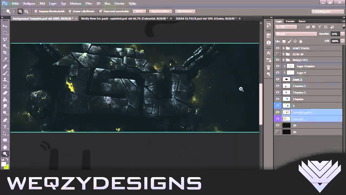Select the Paint Bucket tool
Image resolution: width=346 pixels, height=195 pixels.
(x=5, y=100)
